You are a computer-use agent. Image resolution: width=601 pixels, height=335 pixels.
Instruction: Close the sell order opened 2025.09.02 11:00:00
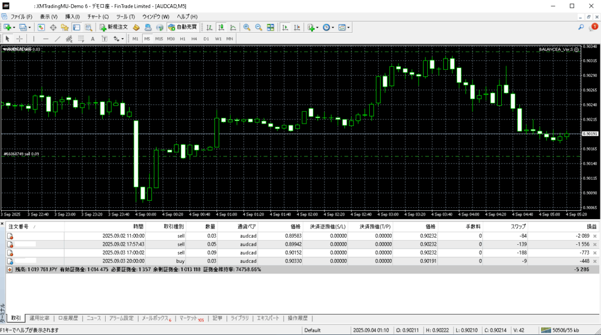click(595, 236)
